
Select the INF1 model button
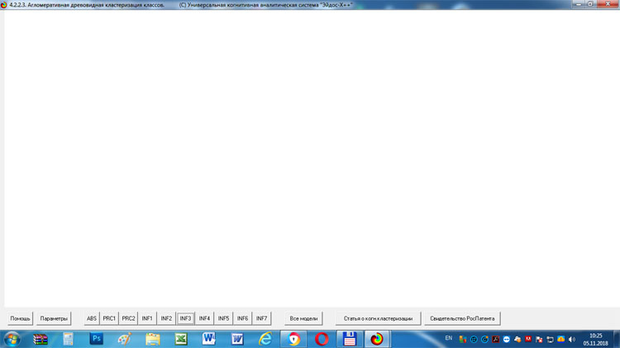[147, 318]
